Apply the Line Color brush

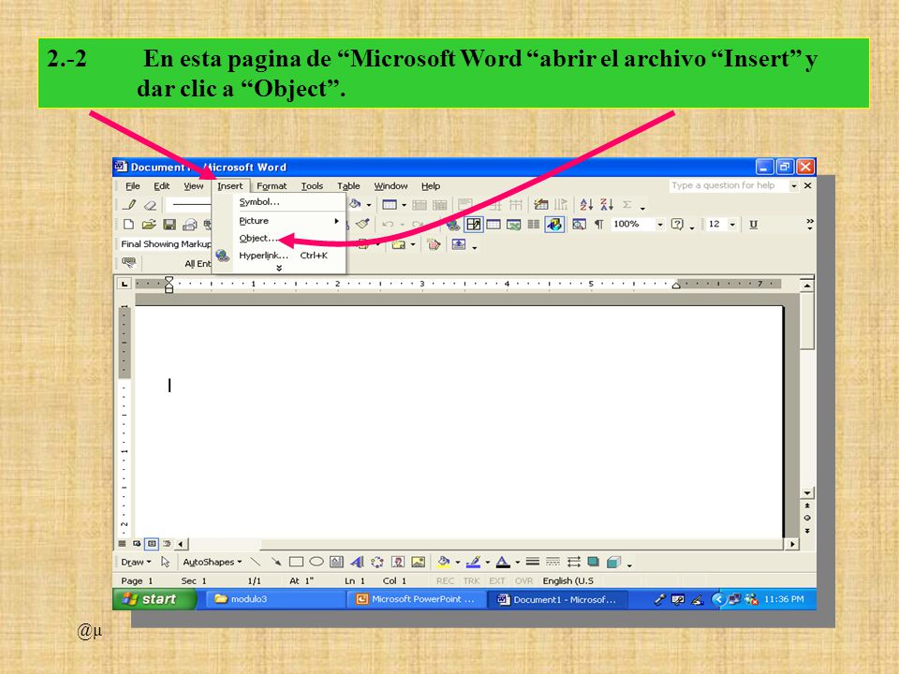click(x=473, y=563)
